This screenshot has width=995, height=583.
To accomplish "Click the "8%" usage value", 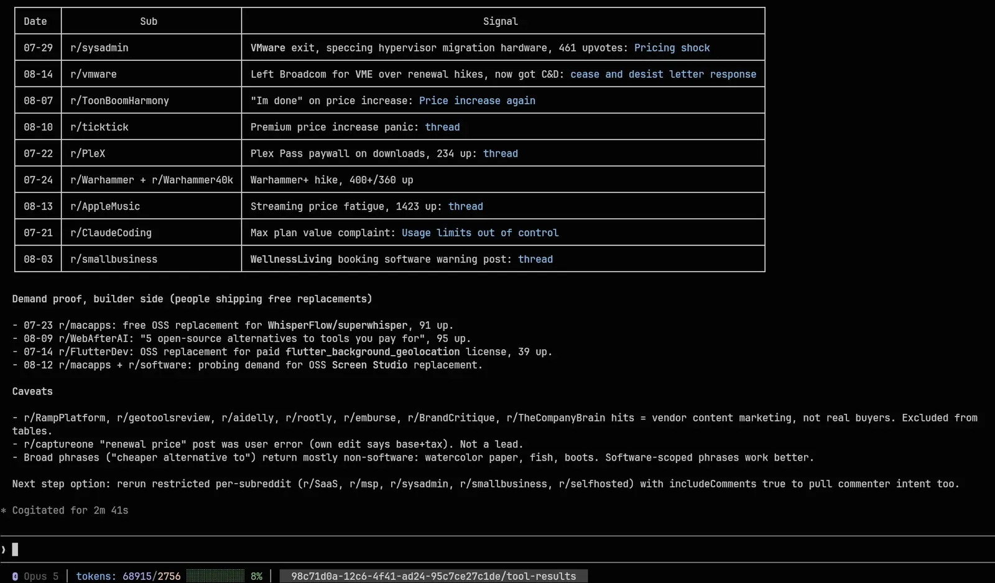I will pos(256,576).
